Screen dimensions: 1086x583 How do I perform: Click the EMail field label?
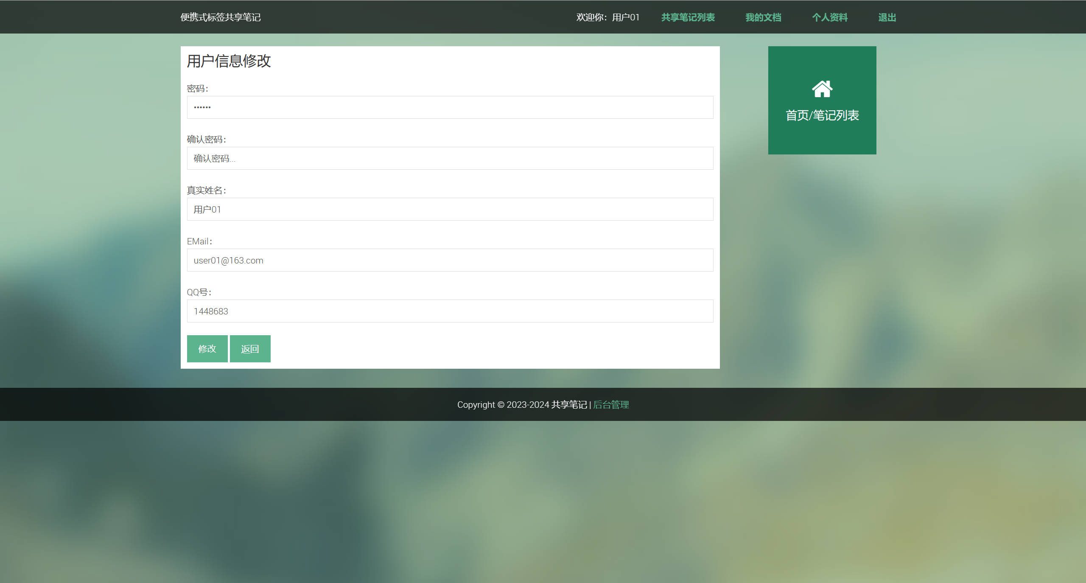coord(199,241)
